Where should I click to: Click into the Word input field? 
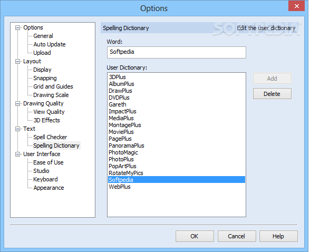coord(176,52)
